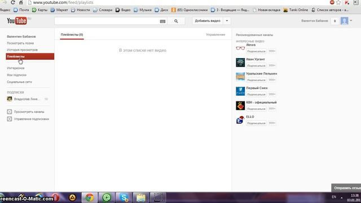The image size is (361, 203).
Task: Open the notifications counter box showing 0
Action: tap(334, 21)
